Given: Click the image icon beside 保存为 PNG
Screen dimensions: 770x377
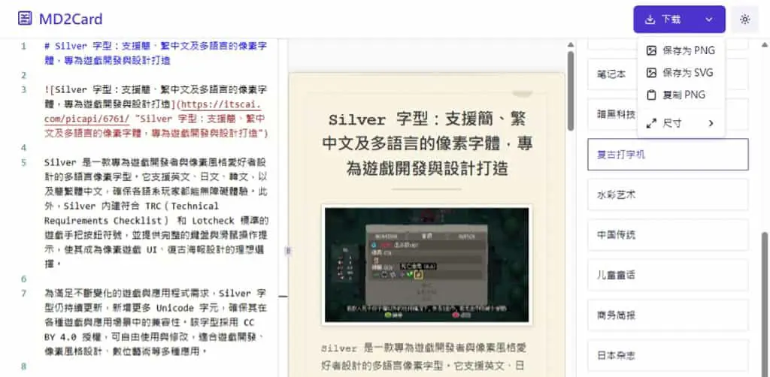Looking at the screenshot, I should pos(651,50).
